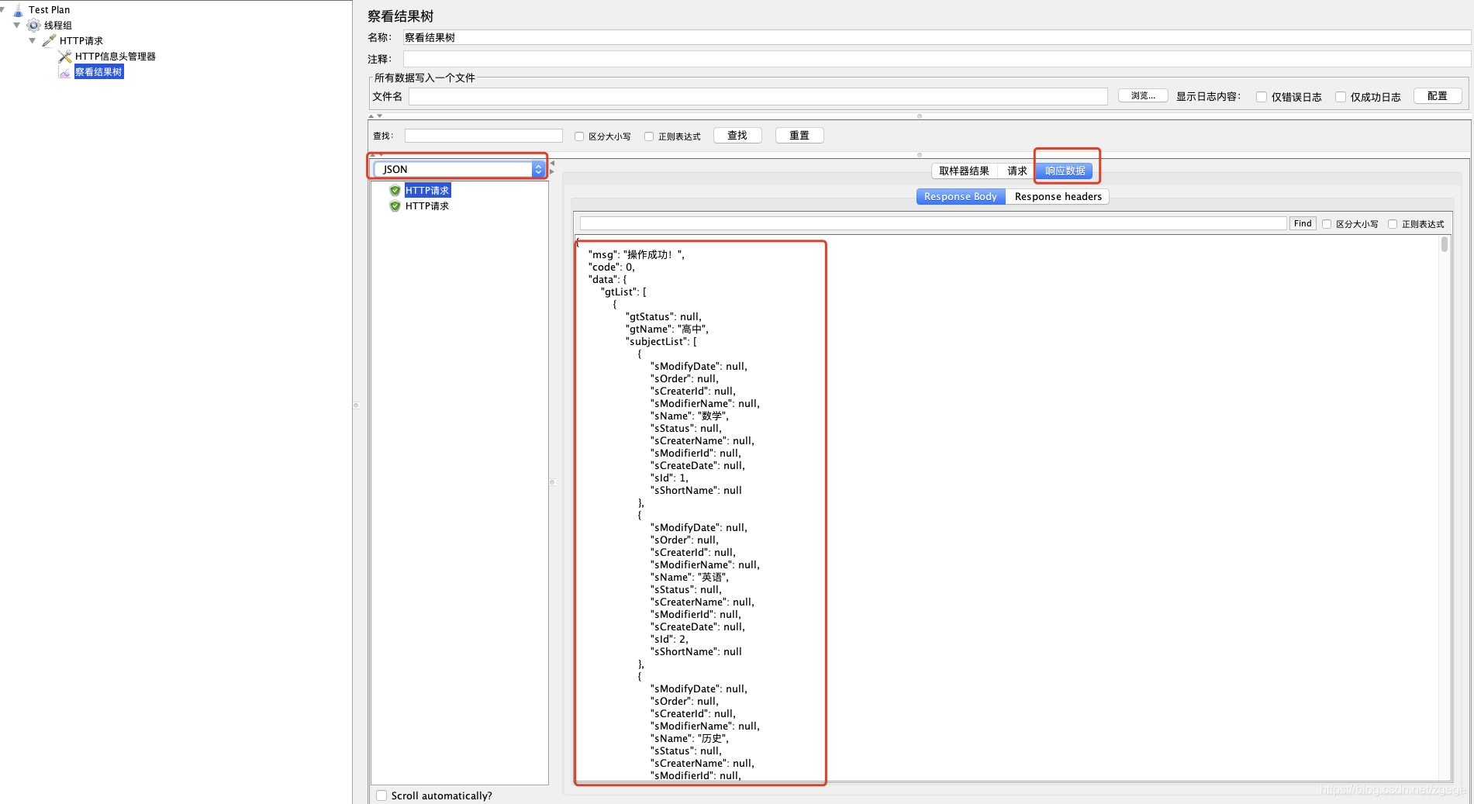Click the "sName": "数学" line

point(689,416)
